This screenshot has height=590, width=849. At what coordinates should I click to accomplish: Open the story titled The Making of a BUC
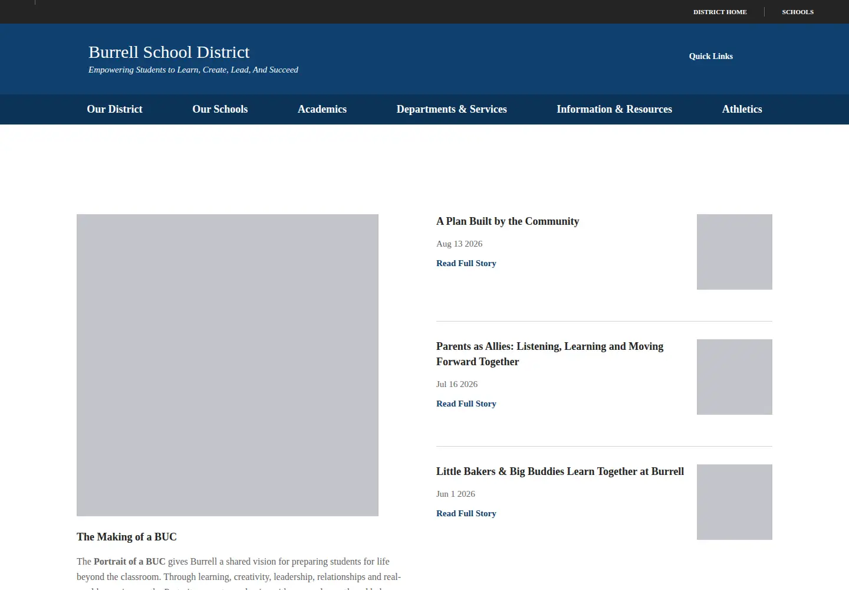tap(127, 537)
